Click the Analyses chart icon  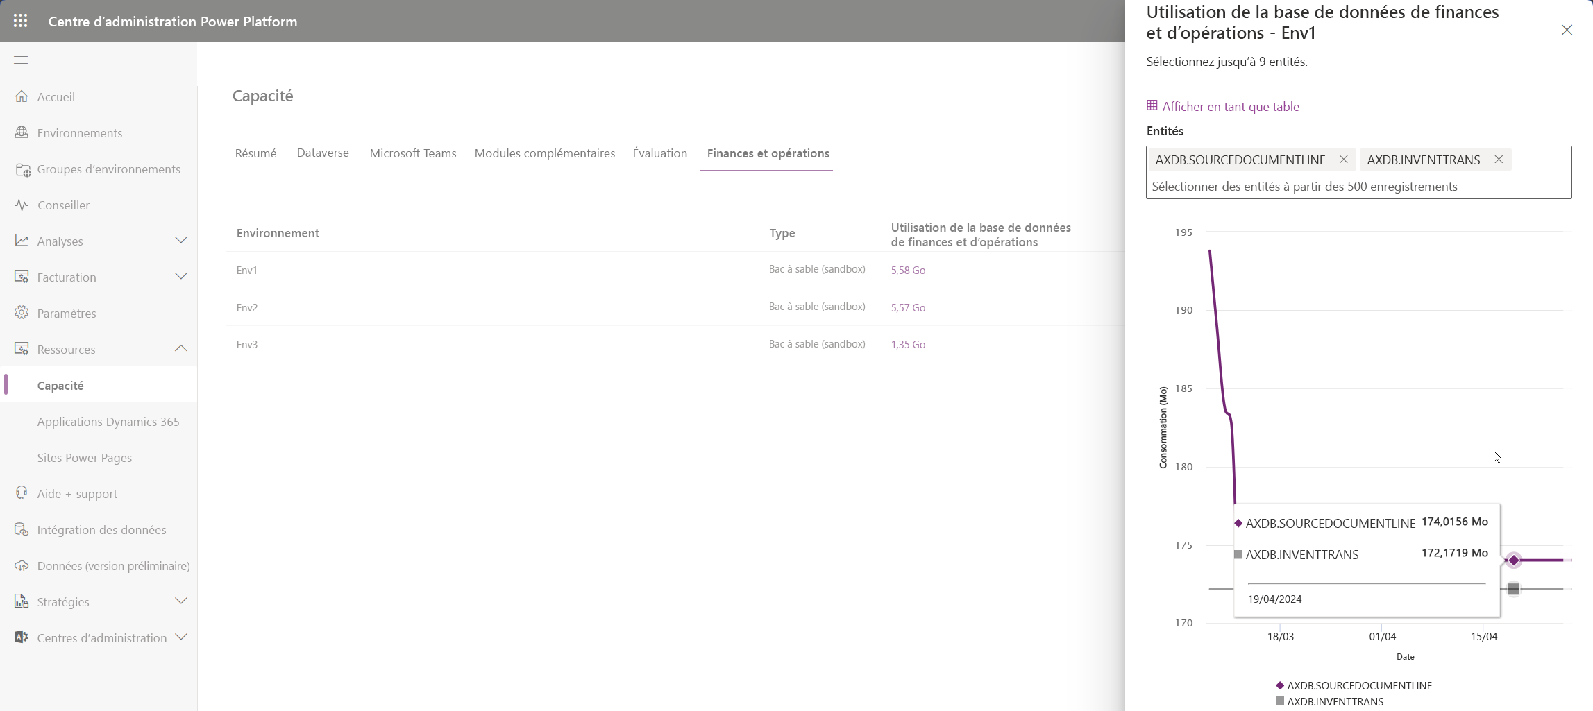(x=22, y=241)
